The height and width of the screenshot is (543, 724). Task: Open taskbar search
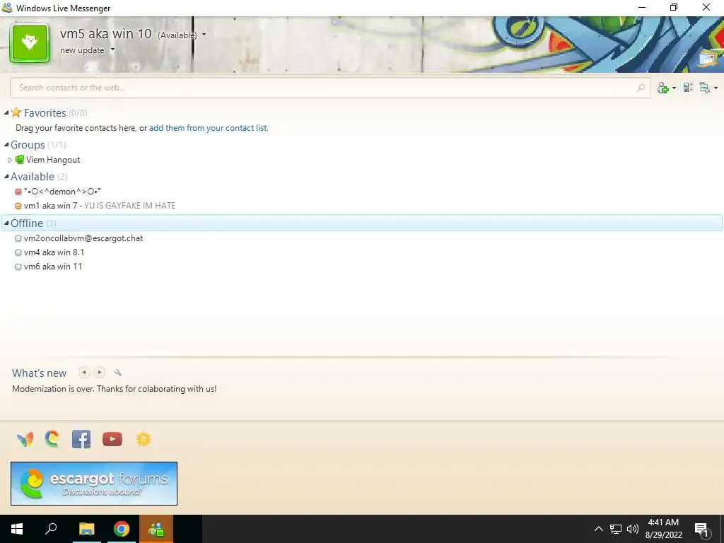pos(51,529)
